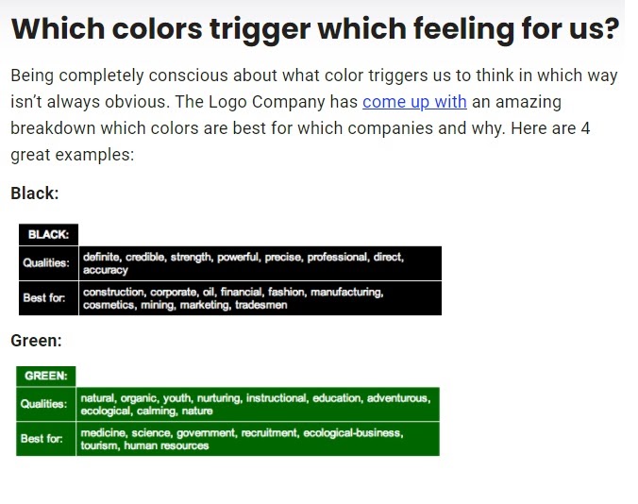Click the black table text starting "construction, corporate"
This screenshot has height=504, width=638.
(233, 298)
